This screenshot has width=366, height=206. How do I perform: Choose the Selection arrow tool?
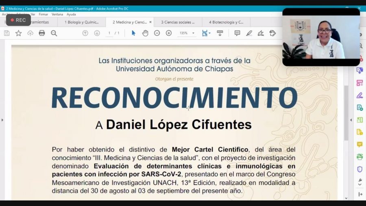133,33
